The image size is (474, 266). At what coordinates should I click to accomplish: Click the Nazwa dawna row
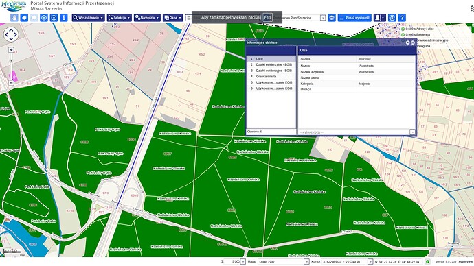[x=357, y=77]
